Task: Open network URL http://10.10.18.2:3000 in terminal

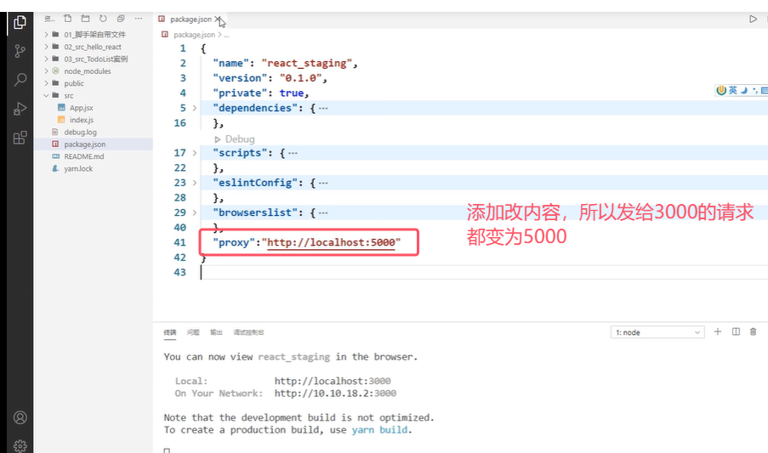Action: 335,394
